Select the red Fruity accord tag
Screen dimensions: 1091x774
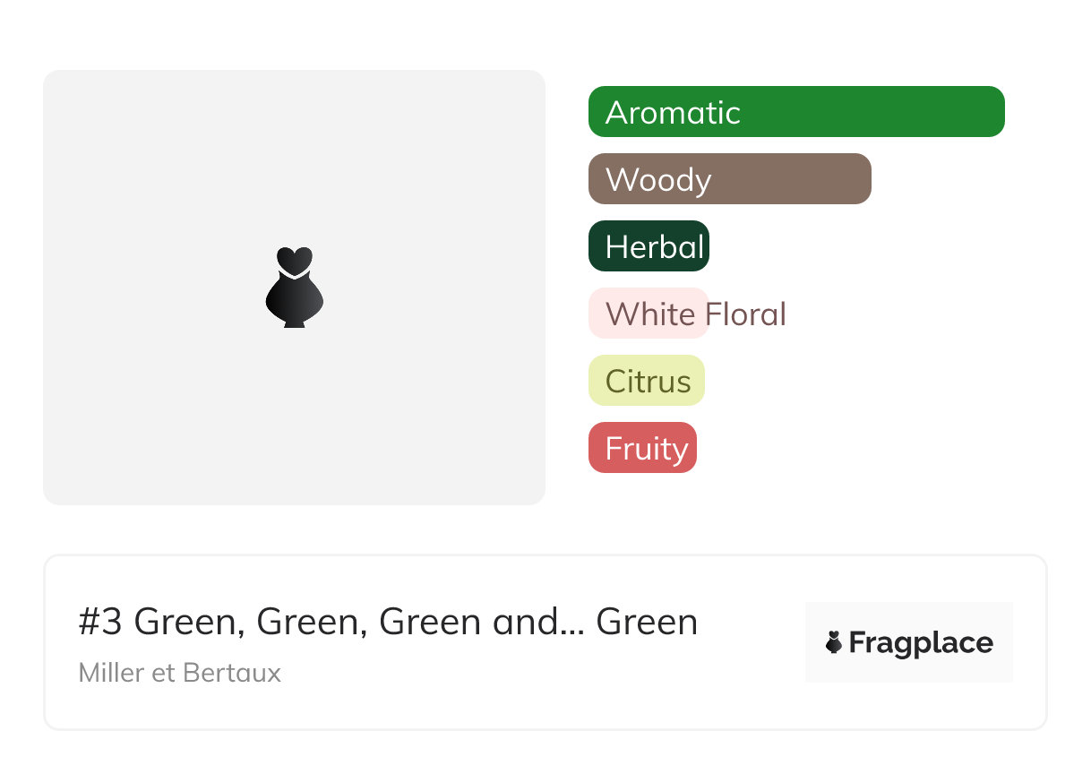tap(642, 448)
